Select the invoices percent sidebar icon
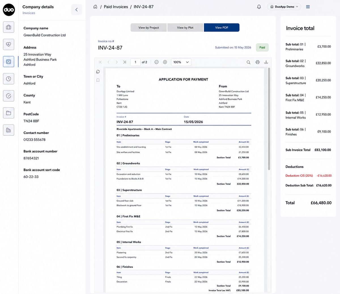The height and width of the screenshot is (294, 340). (x=8, y=62)
